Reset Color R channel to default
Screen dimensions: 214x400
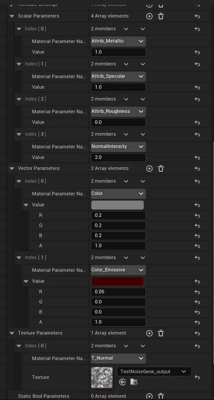point(197,216)
